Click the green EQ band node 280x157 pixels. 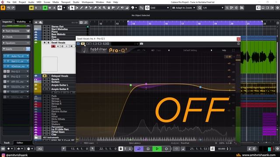pos(131,85)
